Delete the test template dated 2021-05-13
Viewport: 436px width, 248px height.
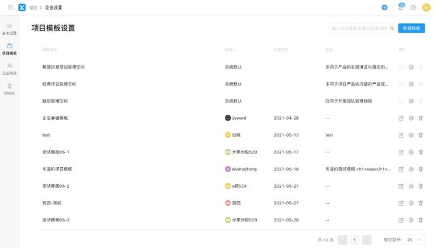point(421,135)
